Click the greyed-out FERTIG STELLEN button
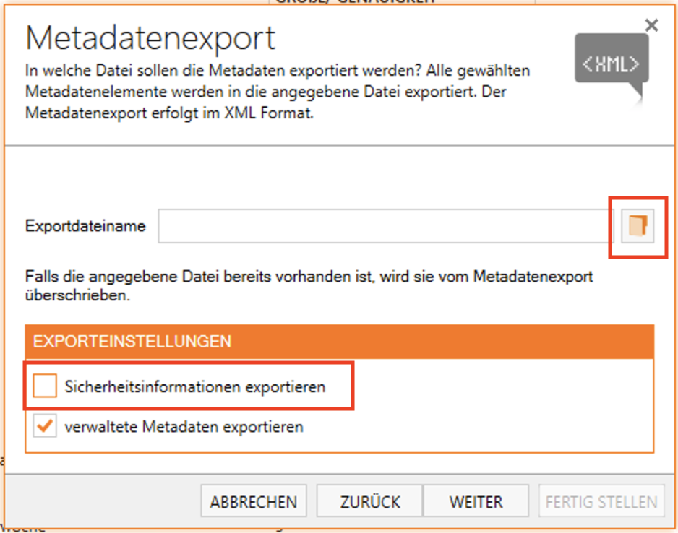This screenshot has height=533, width=678. click(601, 502)
